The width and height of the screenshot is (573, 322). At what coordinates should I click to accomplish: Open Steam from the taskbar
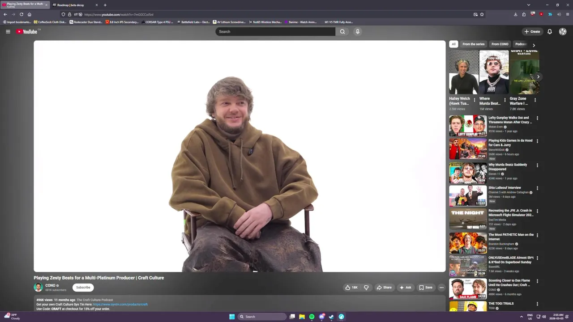coord(331,317)
